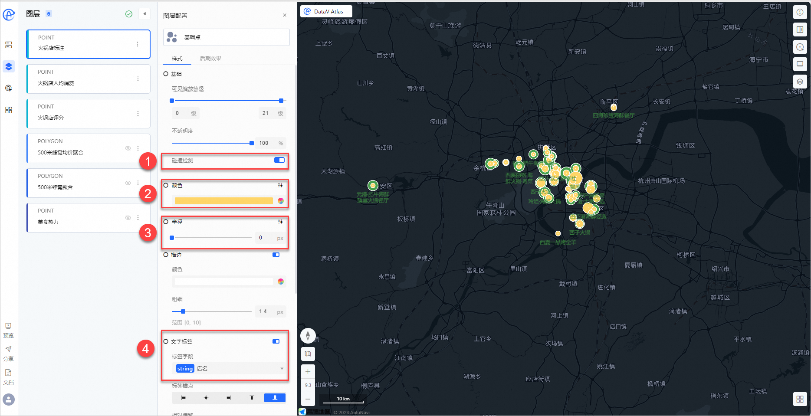Click the 半径 radius slider handle
The image size is (811, 416).
[172, 238]
